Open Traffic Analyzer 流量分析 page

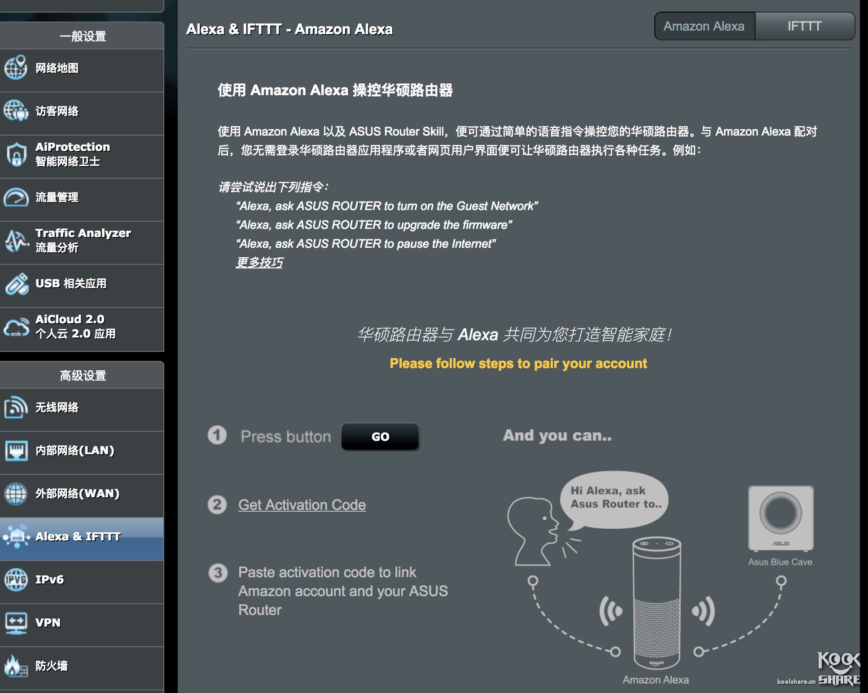point(82,243)
